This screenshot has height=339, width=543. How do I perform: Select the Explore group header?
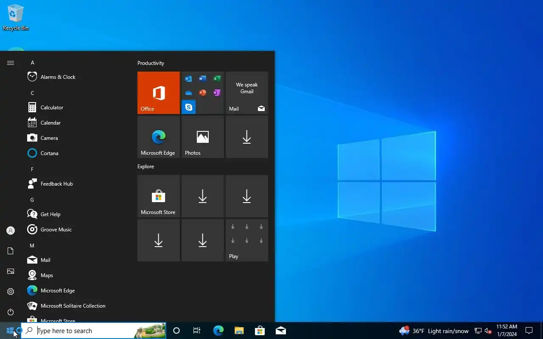point(146,167)
